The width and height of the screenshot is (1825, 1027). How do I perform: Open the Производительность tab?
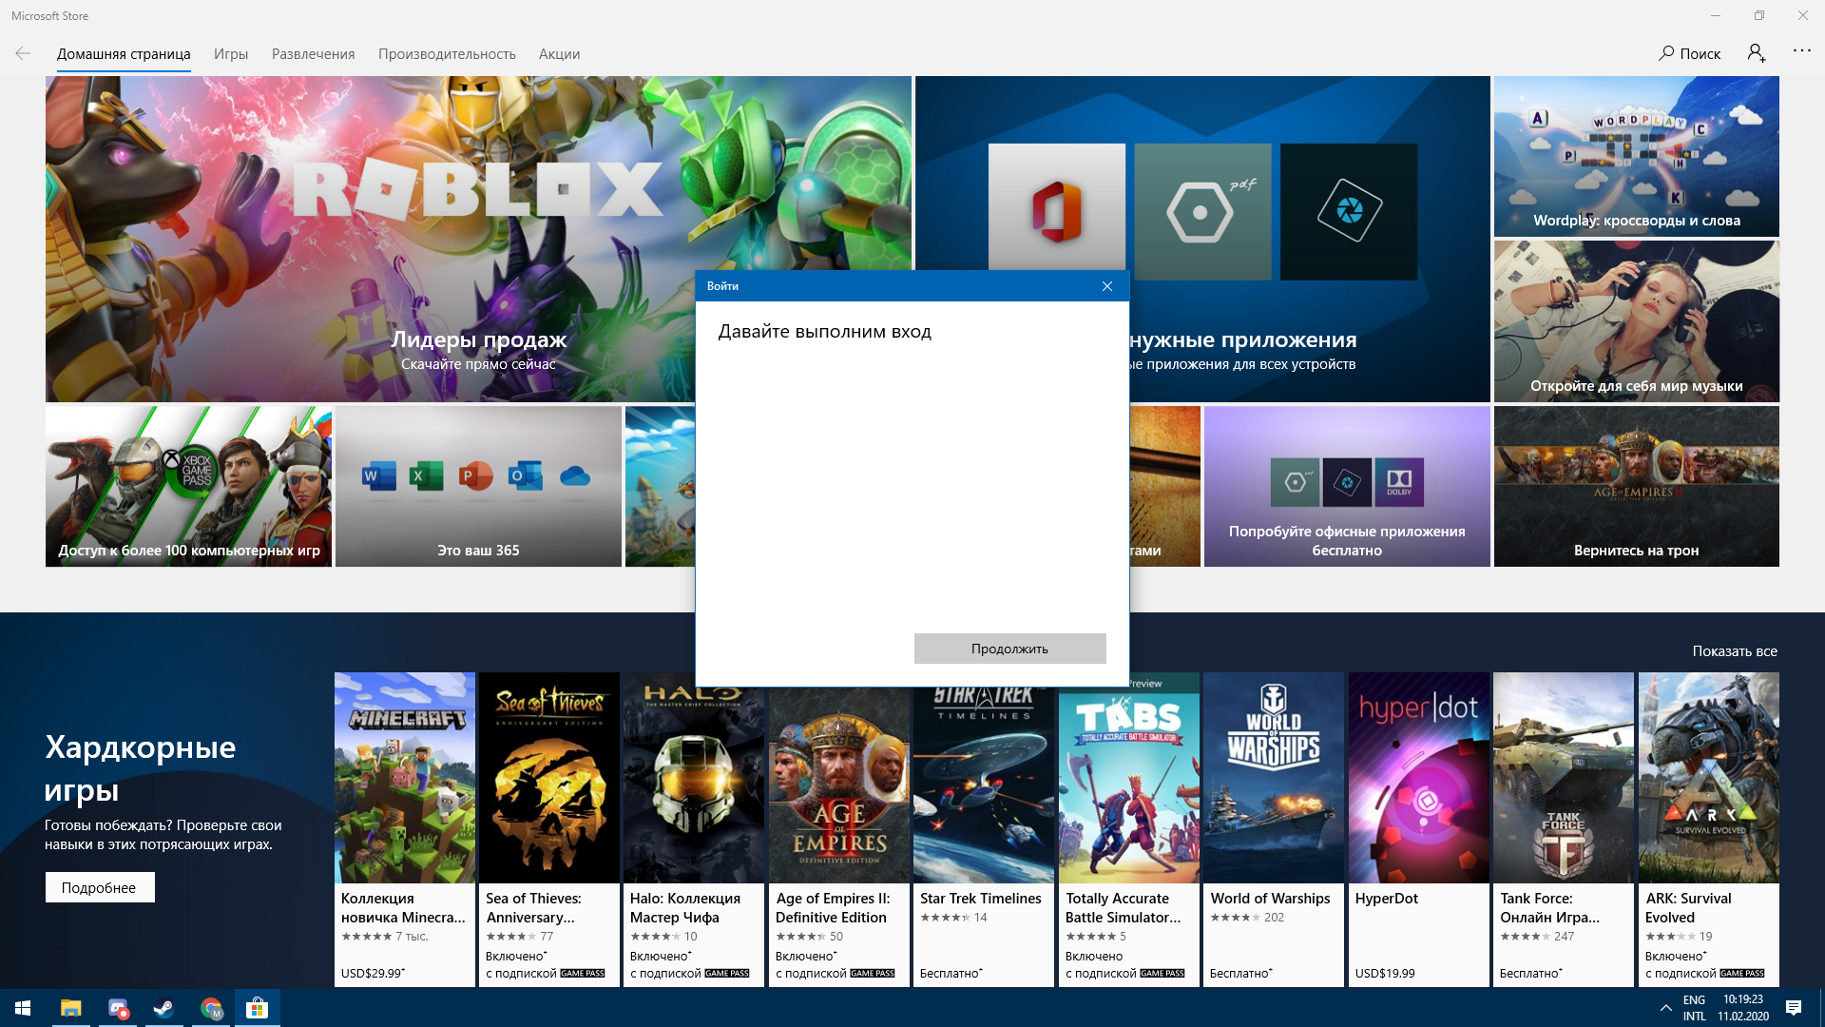coord(447,54)
